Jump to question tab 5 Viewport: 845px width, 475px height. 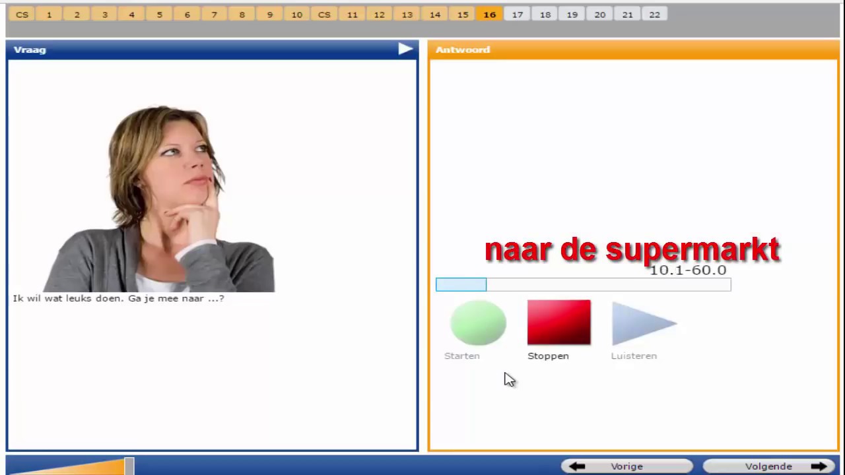point(159,15)
